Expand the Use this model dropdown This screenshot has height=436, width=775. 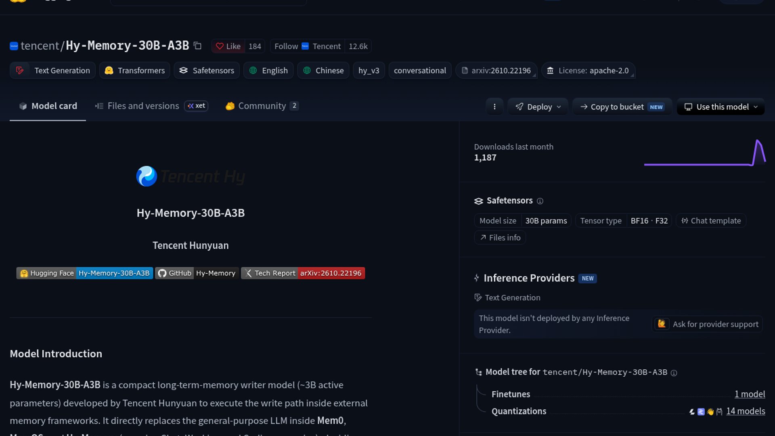721,107
